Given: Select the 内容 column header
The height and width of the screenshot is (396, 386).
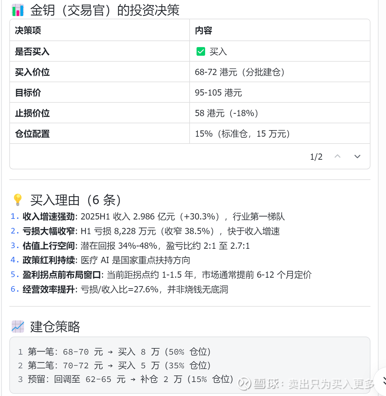Looking at the screenshot, I should pos(204,31).
